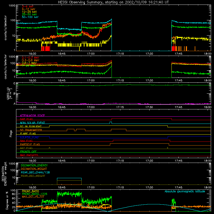This screenshot has width=214, height=214.
Task: Click the B level label on GOES axis
Action: [x=14, y=94]
